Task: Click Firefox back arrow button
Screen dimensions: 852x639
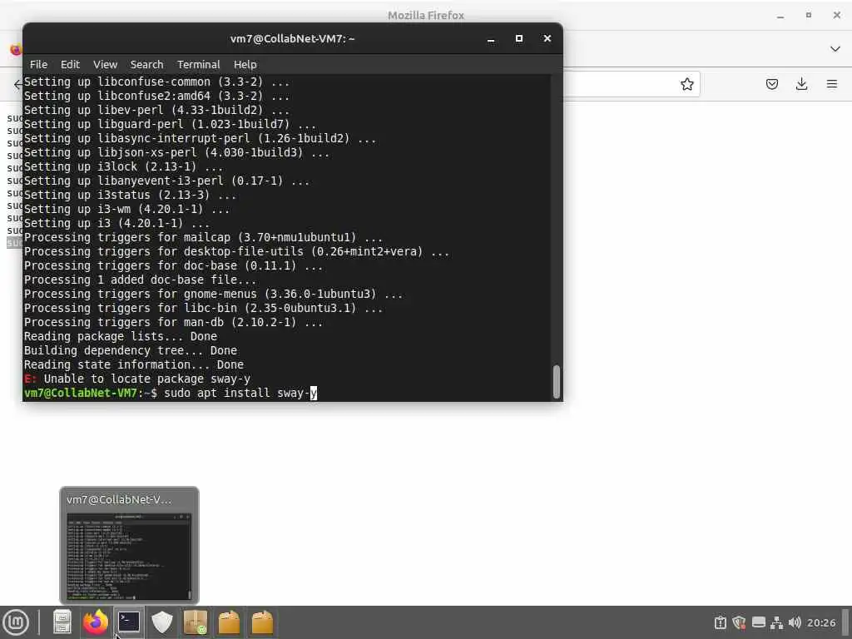Action: click(x=18, y=84)
